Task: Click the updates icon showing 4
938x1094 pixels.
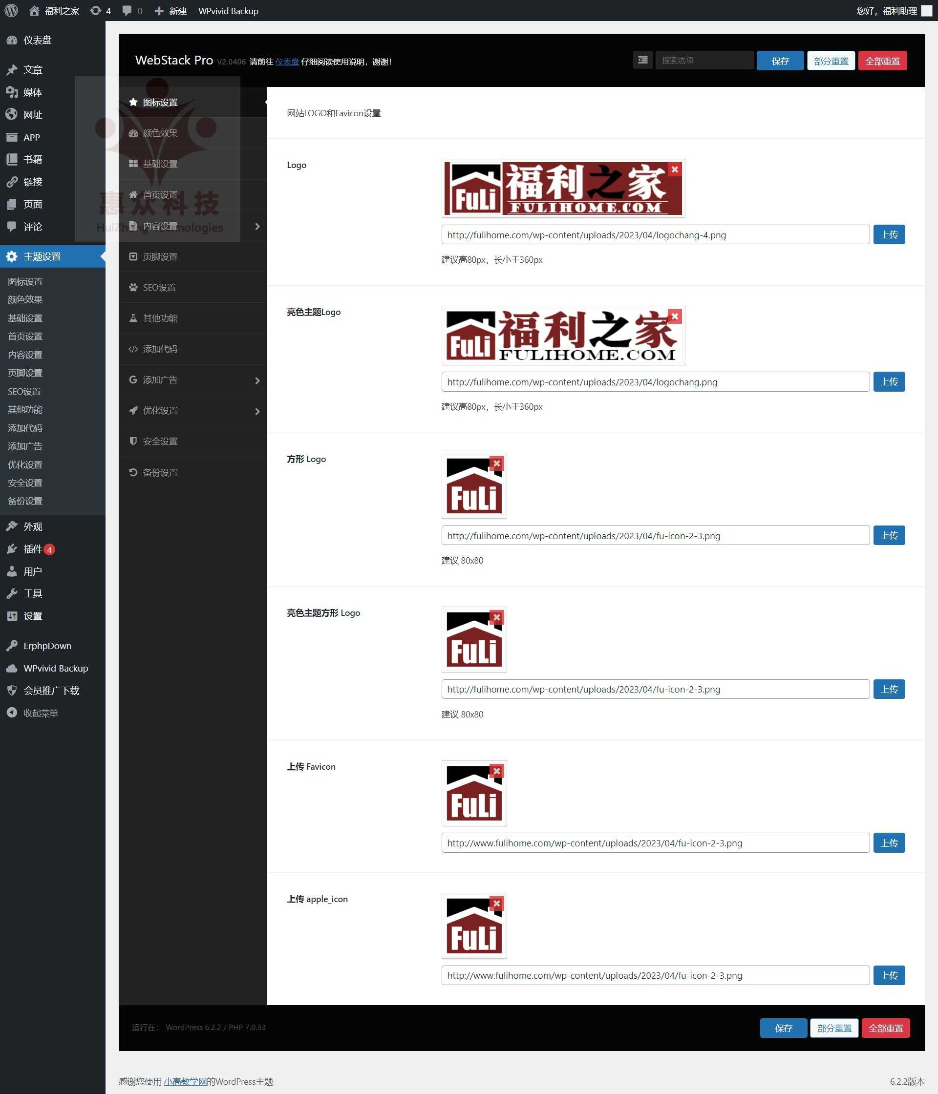Action: (x=100, y=11)
